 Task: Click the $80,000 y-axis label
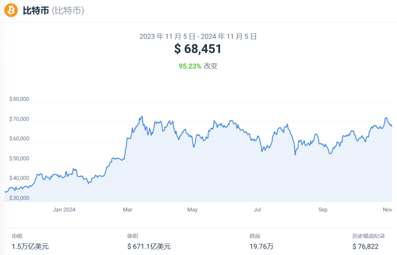(x=19, y=99)
